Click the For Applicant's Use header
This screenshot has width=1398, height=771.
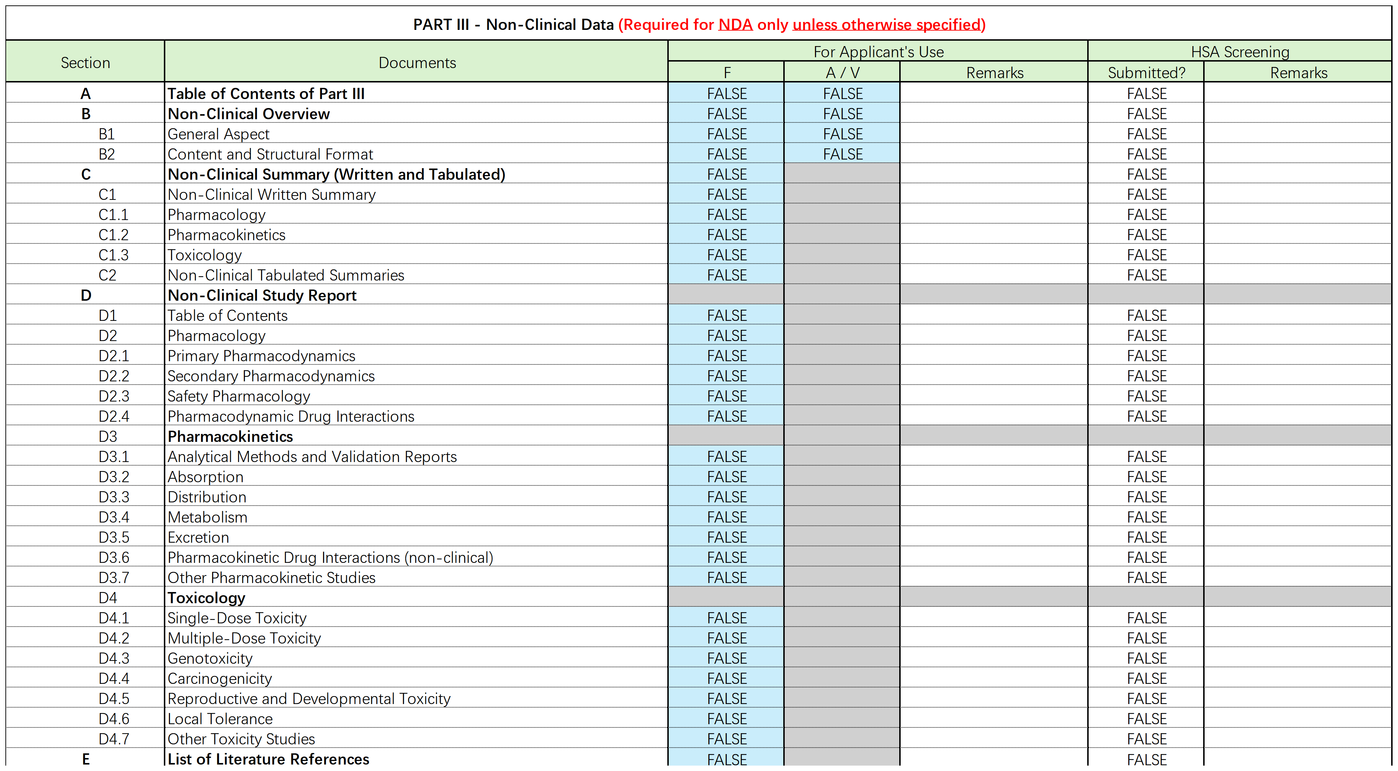pos(878,51)
